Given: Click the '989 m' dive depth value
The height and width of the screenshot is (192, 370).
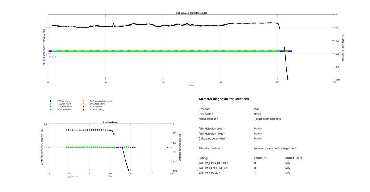Looking at the screenshot, I should (x=258, y=114).
